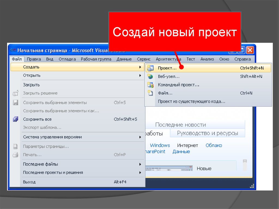This screenshot has width=279, height=209.
Task: Click the window resize grip corner
Action: click(252, 186)
